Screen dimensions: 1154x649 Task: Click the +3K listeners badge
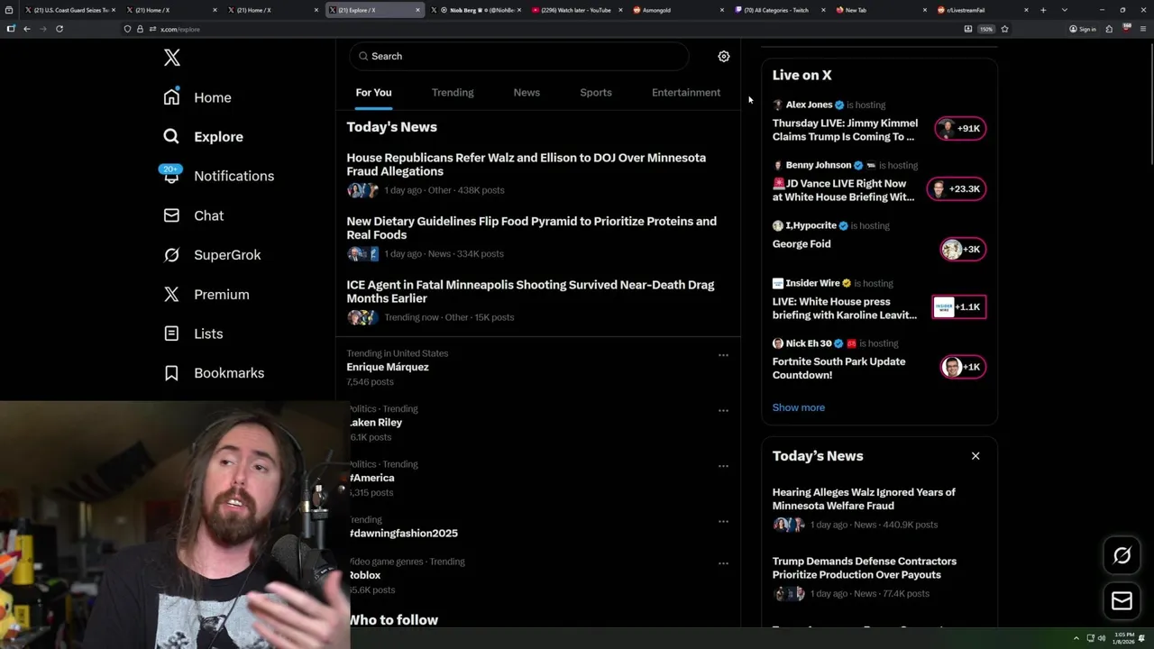(x=963, y=249)
